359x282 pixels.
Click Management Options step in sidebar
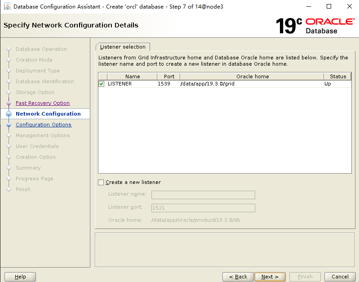point(43,135)
